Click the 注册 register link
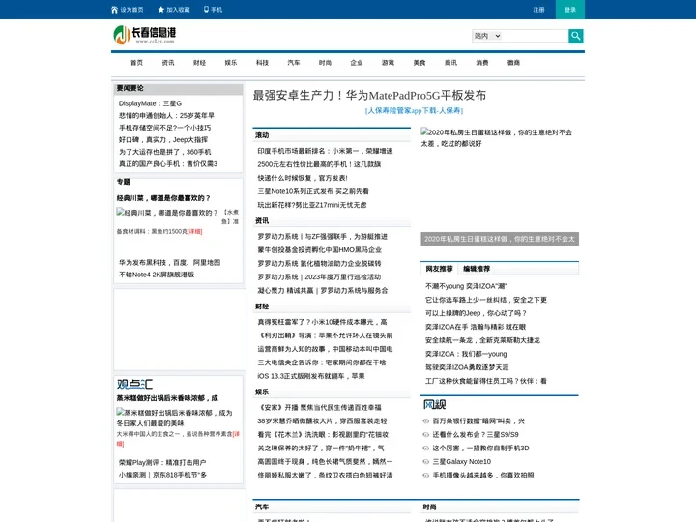Viewport: 696px width, 522px height. [x=538, y=10]
